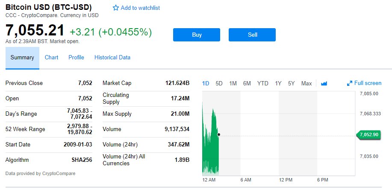Click the 7,055.21 current price
The image size is (392, 190).
(35, 30)
